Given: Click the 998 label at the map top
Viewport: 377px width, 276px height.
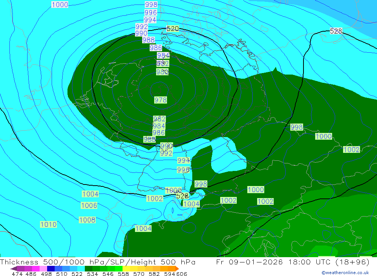Looking at the screenshot, I should [x=151, y=4].
